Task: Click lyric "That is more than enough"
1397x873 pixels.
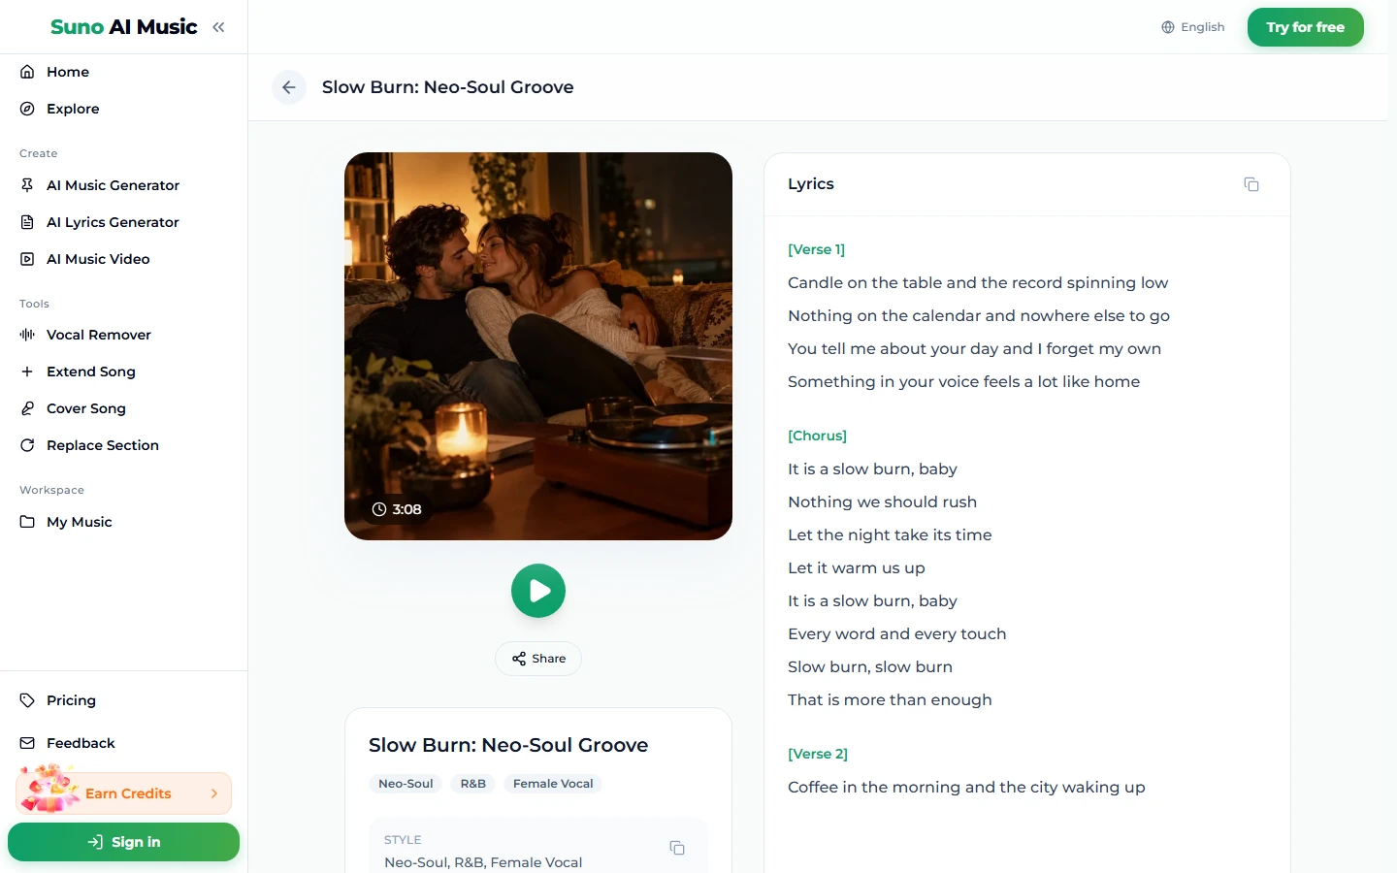Action: (890, 699)
